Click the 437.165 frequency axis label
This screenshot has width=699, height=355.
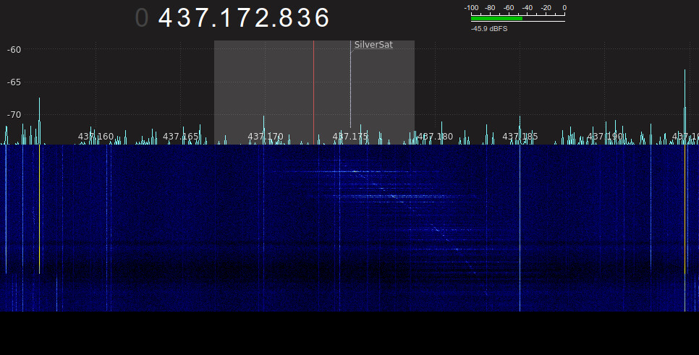180,137
